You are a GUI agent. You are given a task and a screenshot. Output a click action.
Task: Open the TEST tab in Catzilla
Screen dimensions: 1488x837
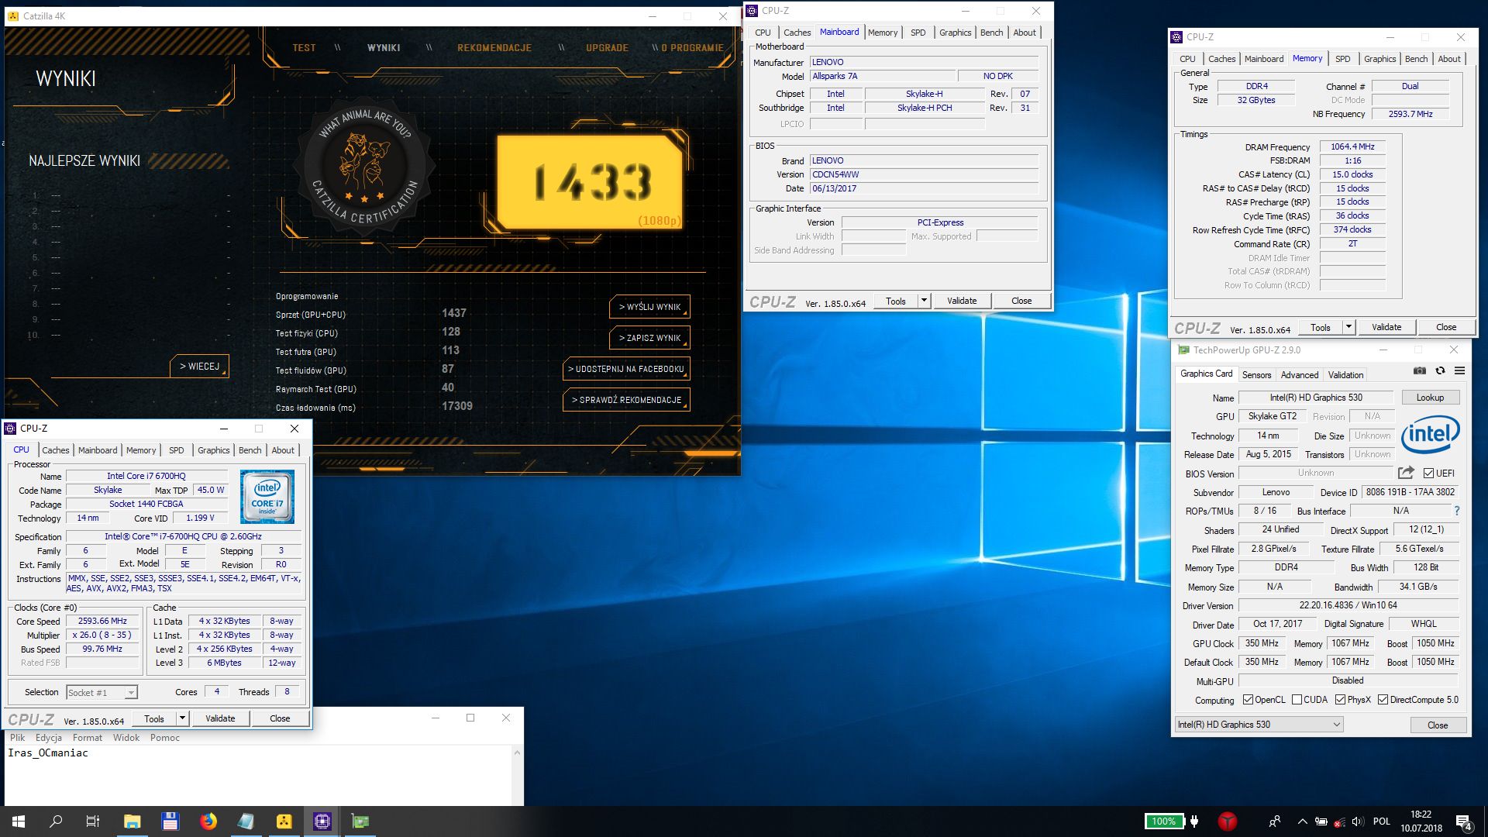[x=304, y=48]
